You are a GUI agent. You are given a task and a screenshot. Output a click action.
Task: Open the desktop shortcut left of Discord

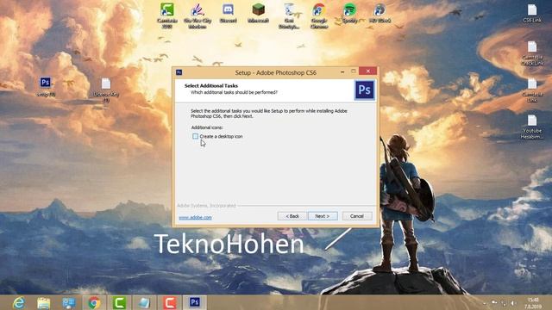[198, 15]
